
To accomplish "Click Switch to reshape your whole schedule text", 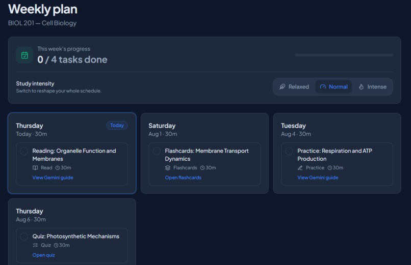I will click(x=59, y=91).
